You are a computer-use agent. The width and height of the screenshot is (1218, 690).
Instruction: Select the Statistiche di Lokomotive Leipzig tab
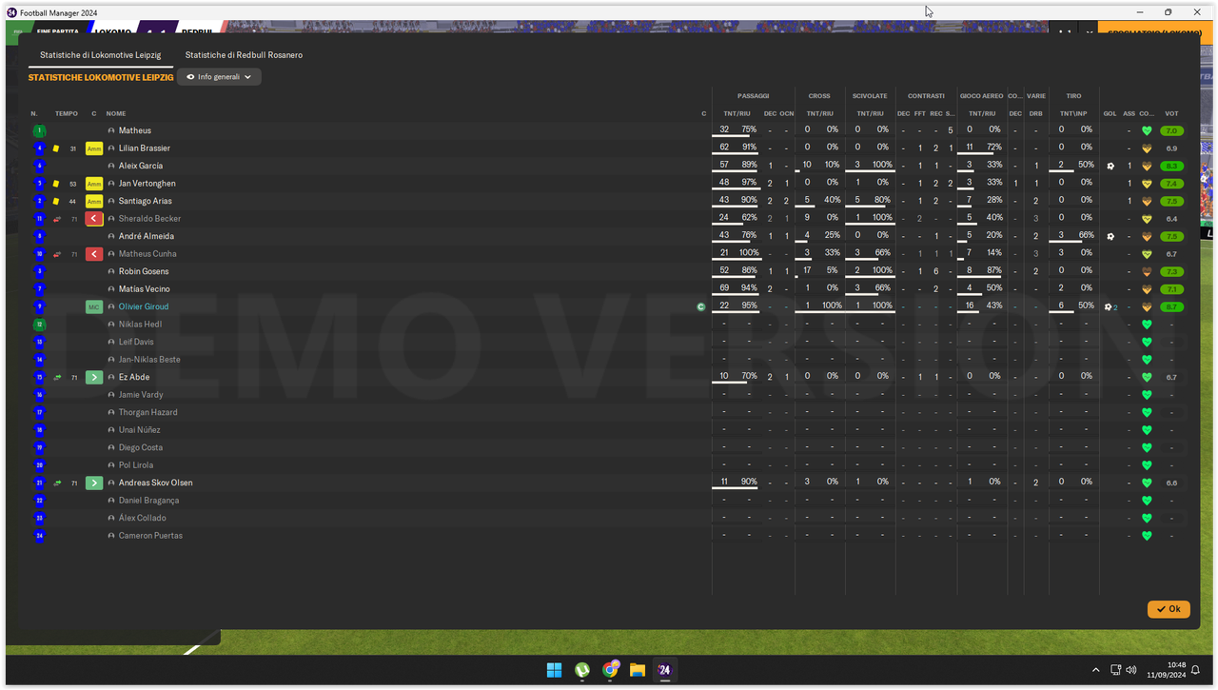coord(101,55)
